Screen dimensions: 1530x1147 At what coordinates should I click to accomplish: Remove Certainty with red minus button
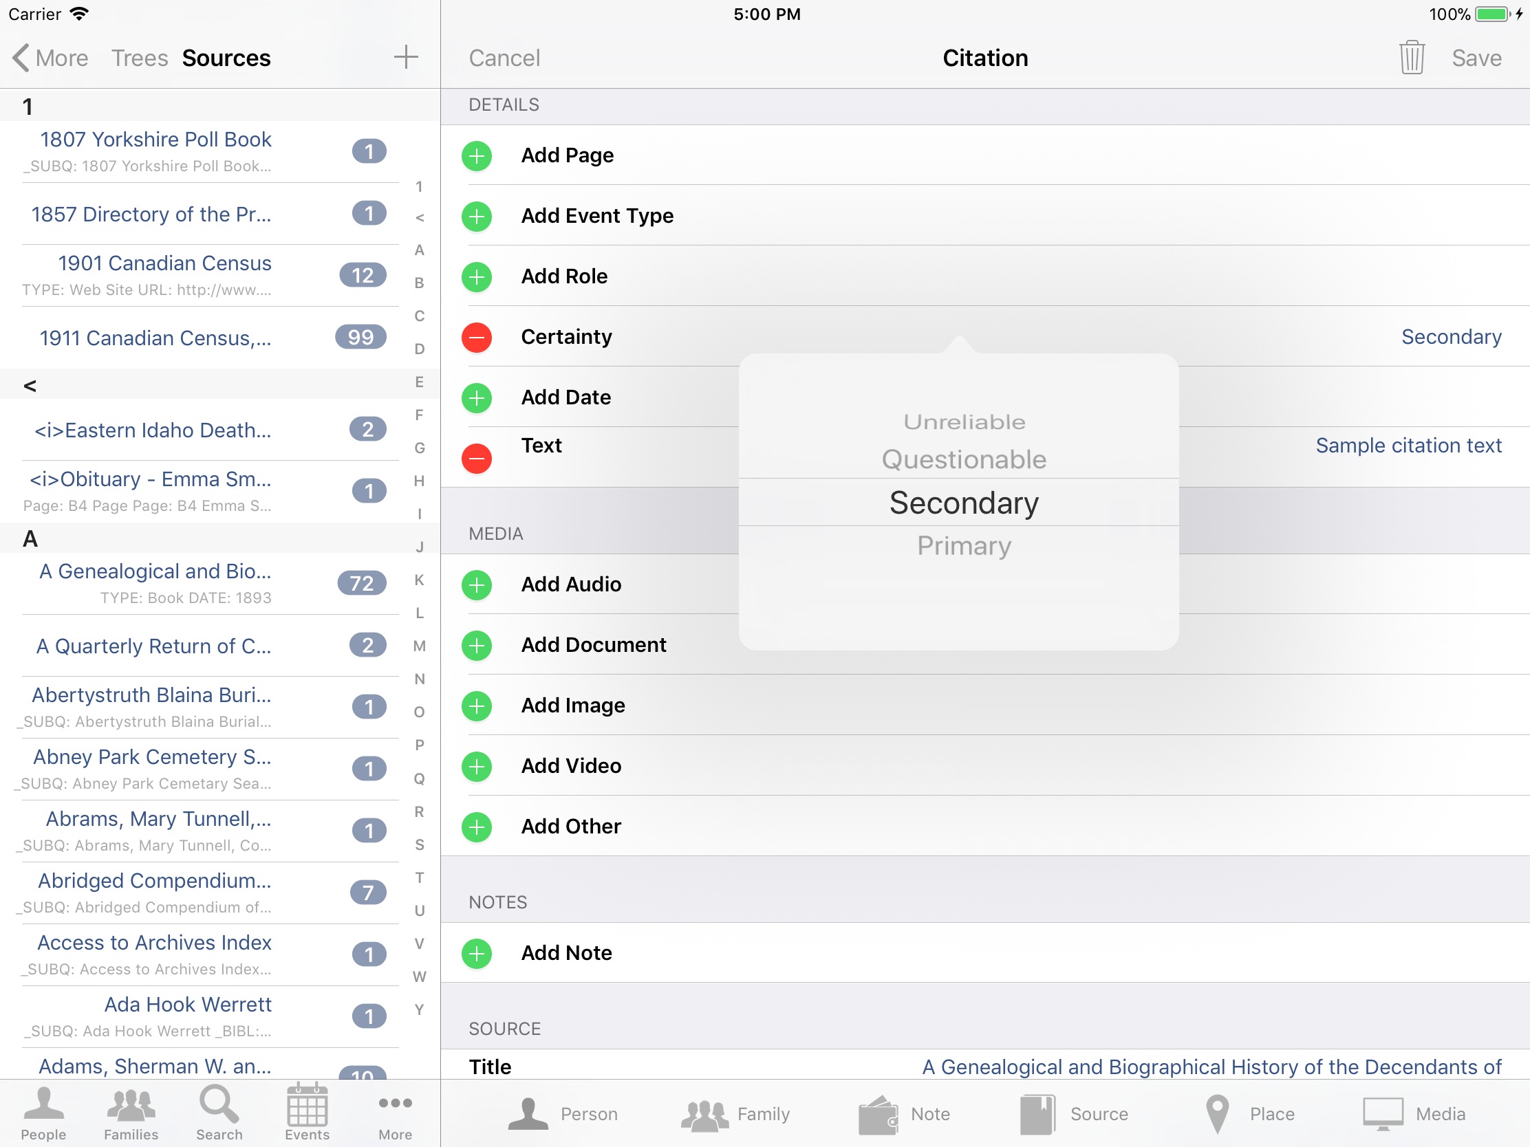[477, 338]
